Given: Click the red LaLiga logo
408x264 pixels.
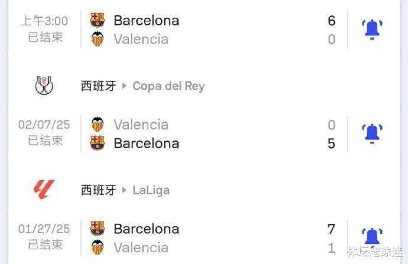Looking at the screenshot, I should [44, 190].
